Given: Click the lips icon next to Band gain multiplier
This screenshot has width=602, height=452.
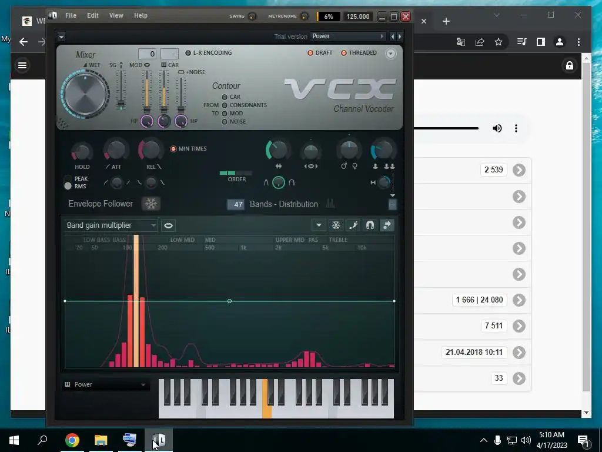Looking at the screenshot, I should click(x=168, y=225).
